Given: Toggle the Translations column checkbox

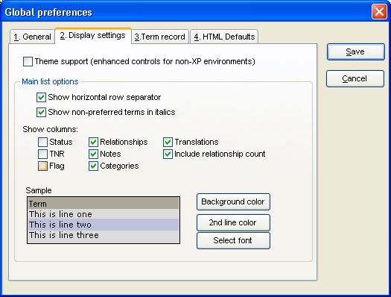Looking at the screenshot, I should (168, 142).
